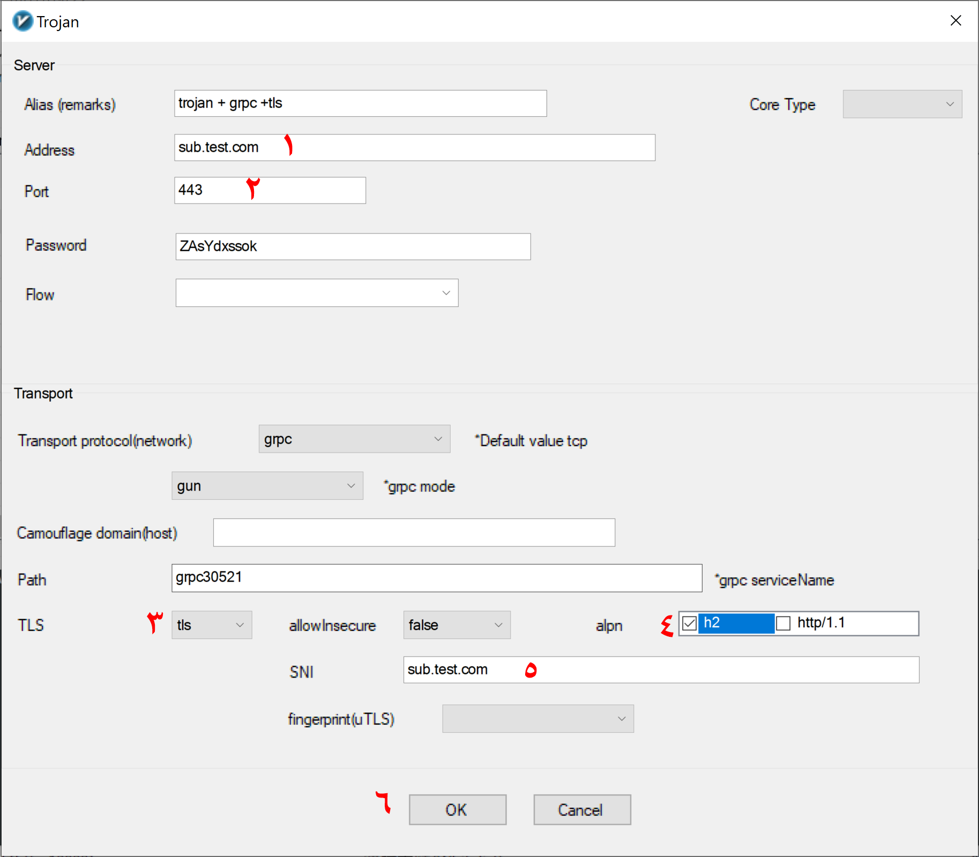
Task: Toggle the http/1.1 alpn checkbox
Action: pos(783,623)
